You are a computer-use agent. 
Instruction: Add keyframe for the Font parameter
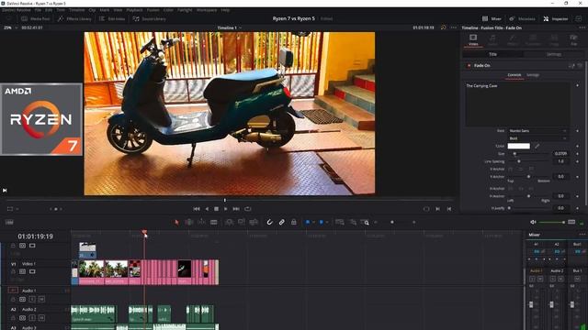pos(578,131)
